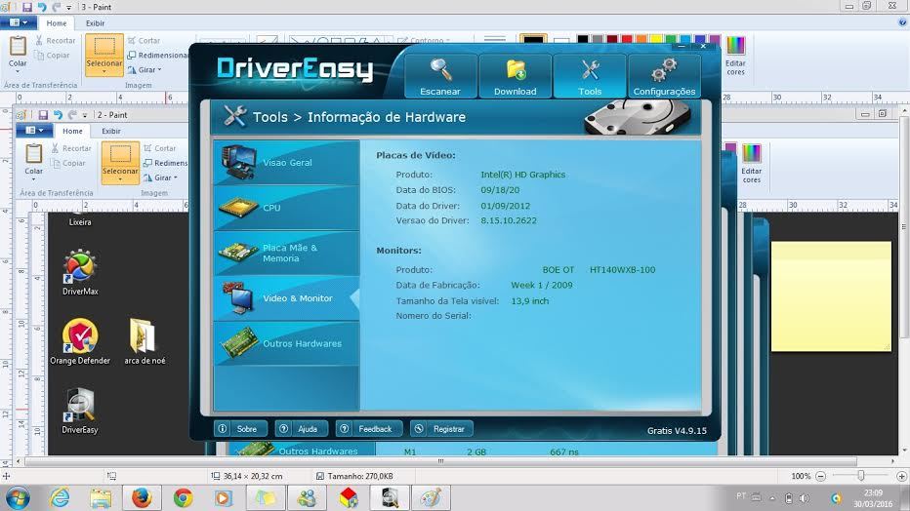Click the Sobre button in DriverEasy
910x511 pixels.
tap(241, 429)
